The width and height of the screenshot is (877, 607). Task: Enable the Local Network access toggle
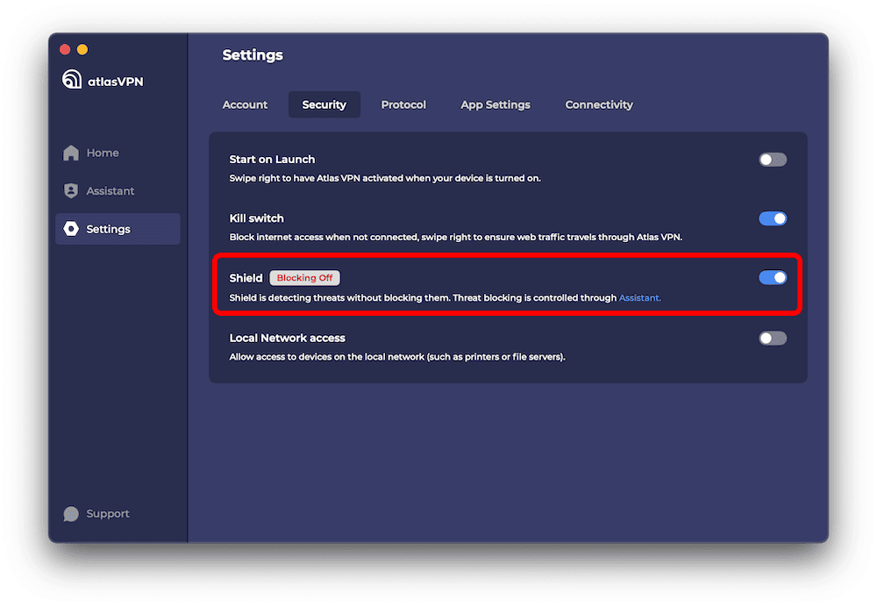click(x=772, y=338)
